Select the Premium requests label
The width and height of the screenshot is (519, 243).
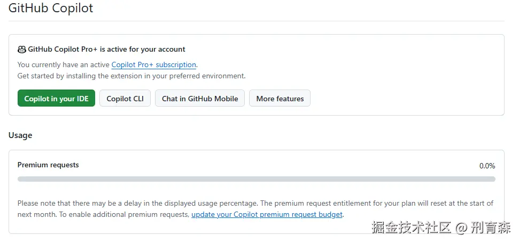(48, 165)
